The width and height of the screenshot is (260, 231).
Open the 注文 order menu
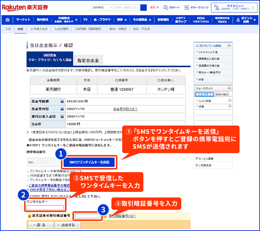point(155,7)
